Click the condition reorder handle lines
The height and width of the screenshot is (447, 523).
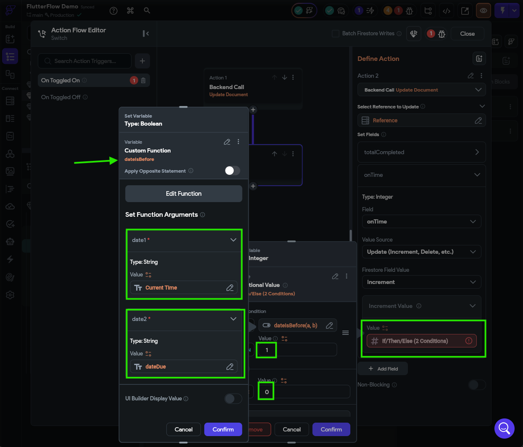345,333
